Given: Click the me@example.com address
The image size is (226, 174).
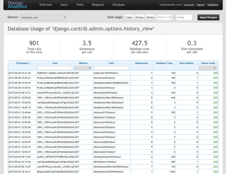Looking at the screenshot, I should tap(170, 5).
